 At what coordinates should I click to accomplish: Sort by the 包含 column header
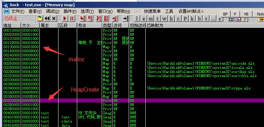click(x=90, y=25)
